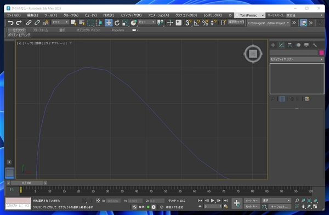This screenshot has width=329, height=215.
Task: Select the Select and Move tool
Action: [x=109, y=22]
